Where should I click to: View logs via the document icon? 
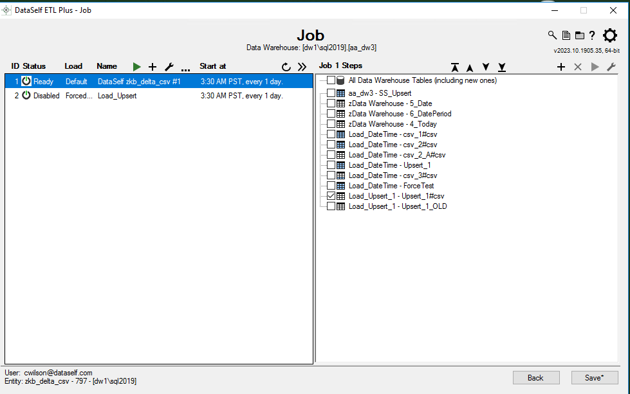567,35
